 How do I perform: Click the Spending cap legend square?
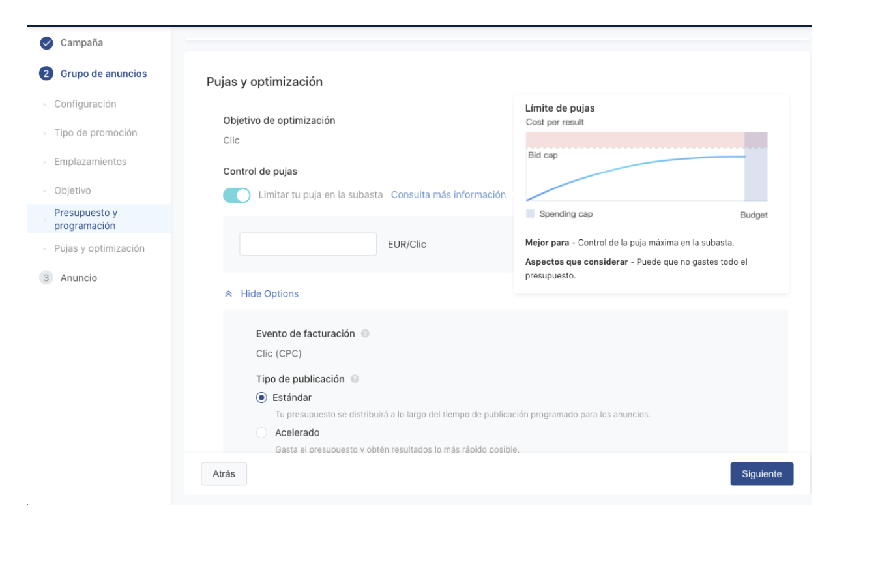point(530,213)
